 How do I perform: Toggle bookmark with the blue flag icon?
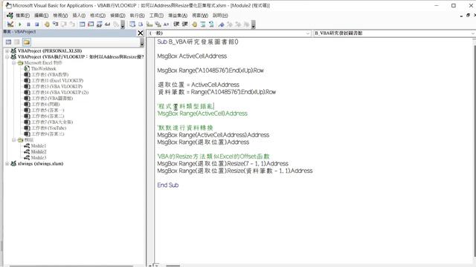[222, 24]
